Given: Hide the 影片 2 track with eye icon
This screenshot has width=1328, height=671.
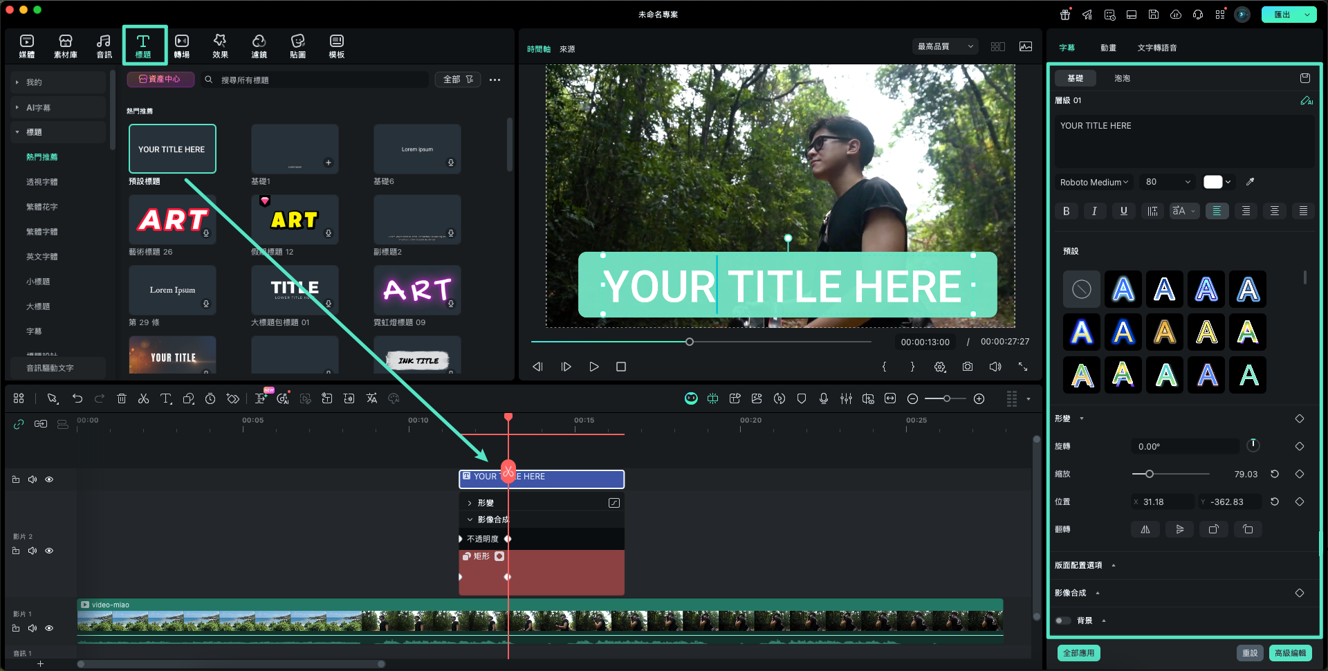Looking at the screenshot, I should (x=49, y=551).
